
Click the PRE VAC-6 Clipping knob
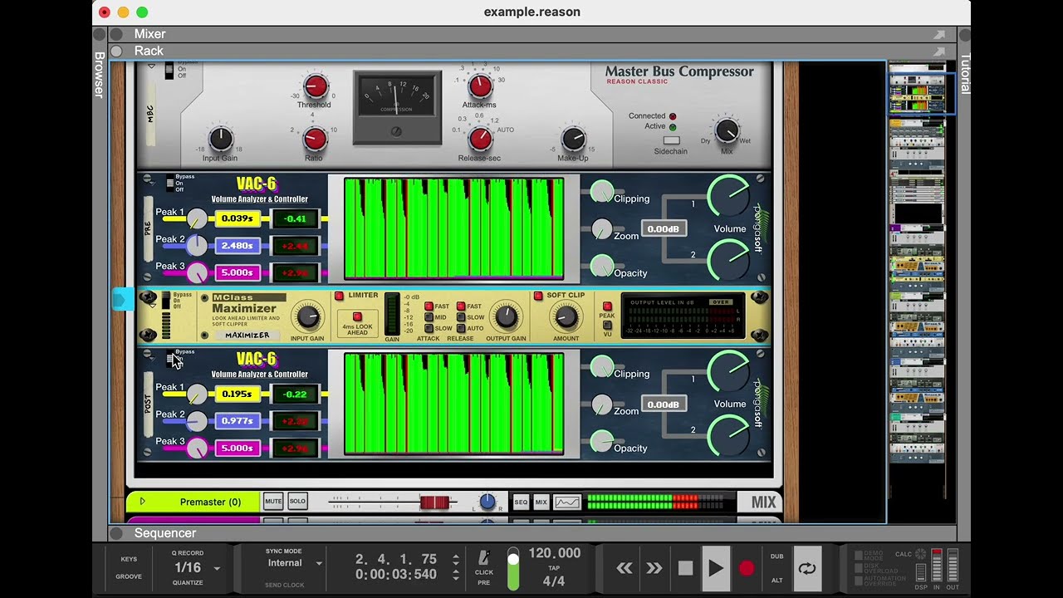click(602, 193)
